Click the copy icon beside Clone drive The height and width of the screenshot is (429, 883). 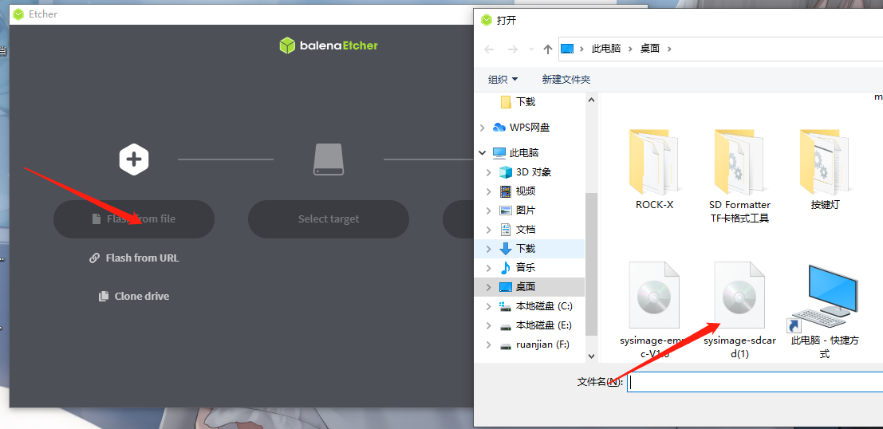104,296
